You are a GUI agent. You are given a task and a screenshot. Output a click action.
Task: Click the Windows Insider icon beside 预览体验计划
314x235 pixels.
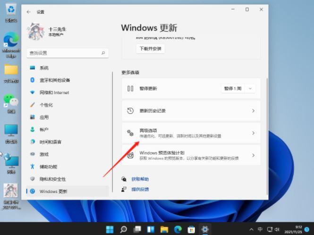click(x=131, y=155)
